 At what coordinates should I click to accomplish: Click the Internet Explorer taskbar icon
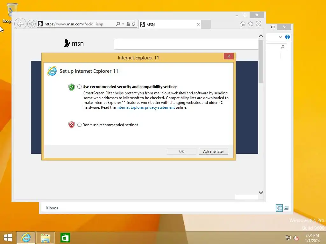point(26,238)
